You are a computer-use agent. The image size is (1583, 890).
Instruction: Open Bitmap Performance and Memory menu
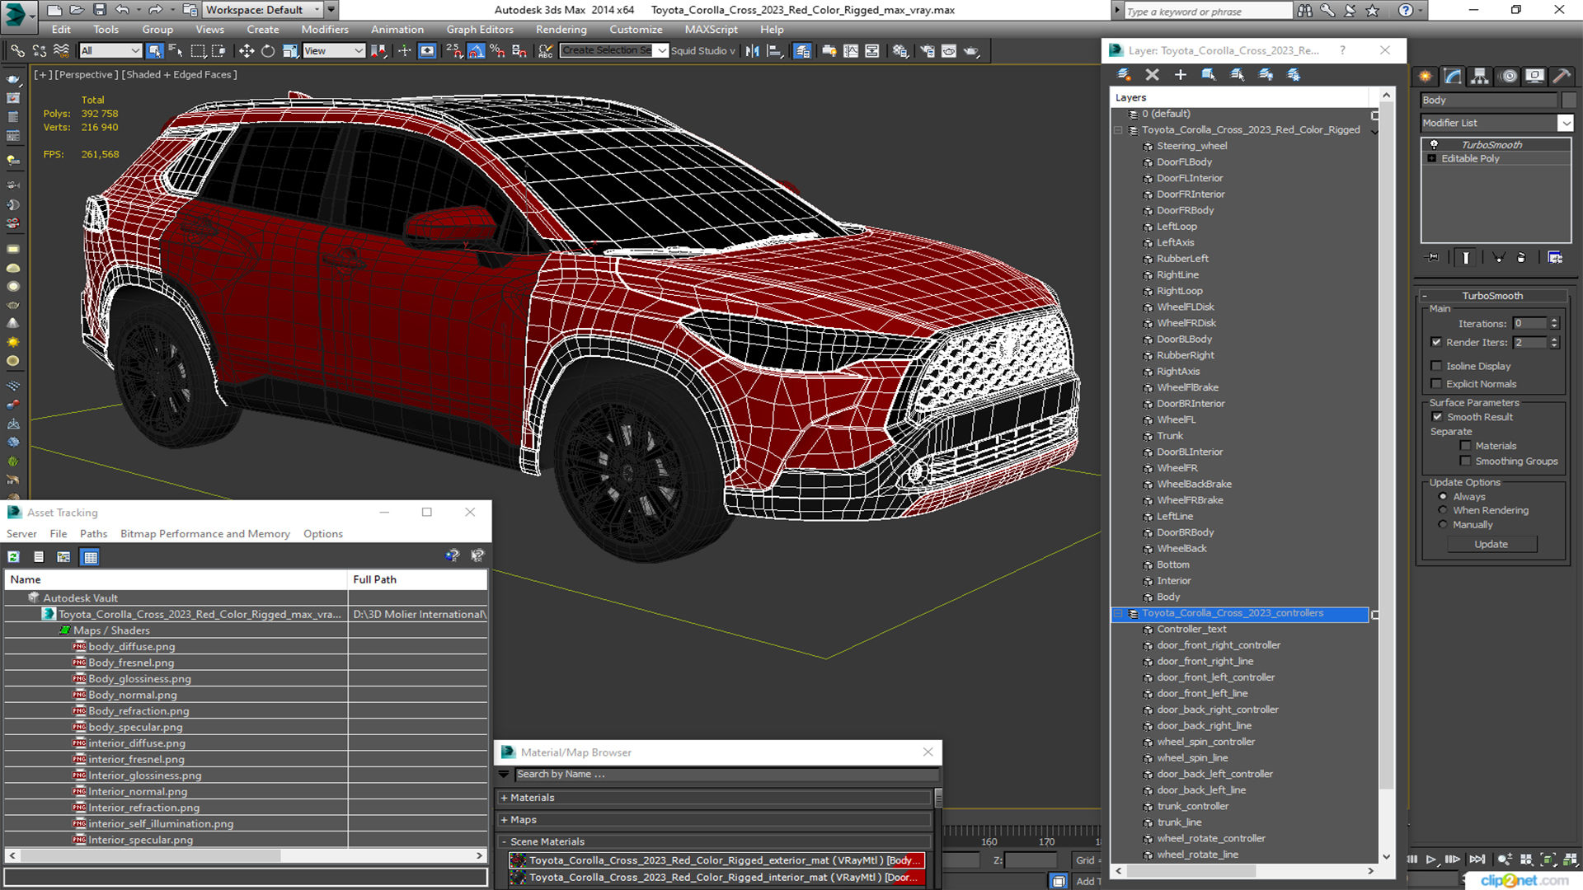point(205,534)
